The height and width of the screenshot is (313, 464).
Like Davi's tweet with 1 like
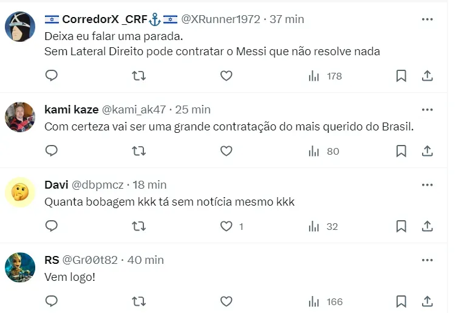coord(226,226)
